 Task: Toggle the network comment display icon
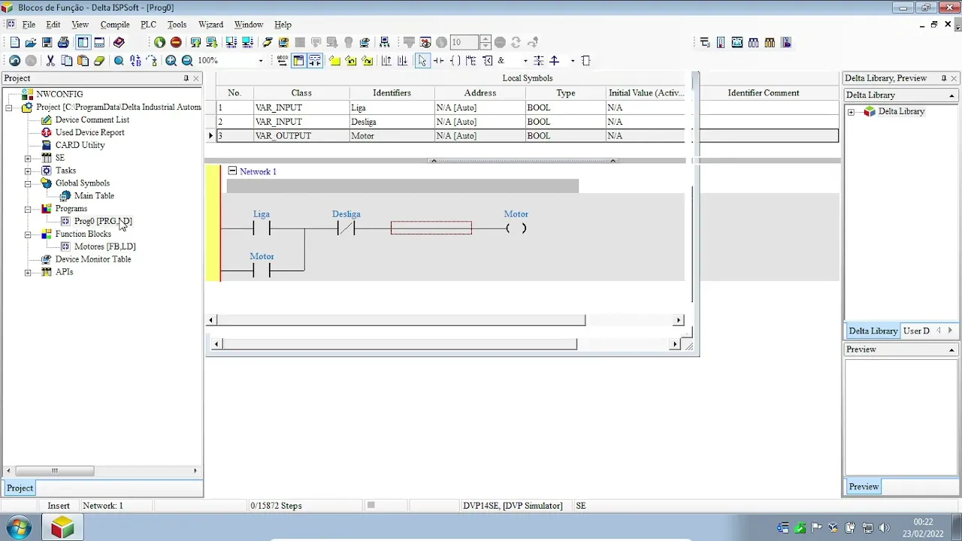click(314, 61)
